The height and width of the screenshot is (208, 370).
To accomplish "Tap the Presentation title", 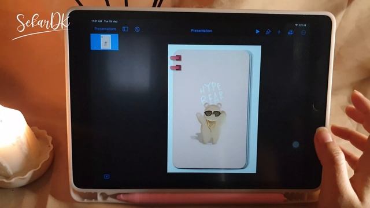I will click(201, 31).
